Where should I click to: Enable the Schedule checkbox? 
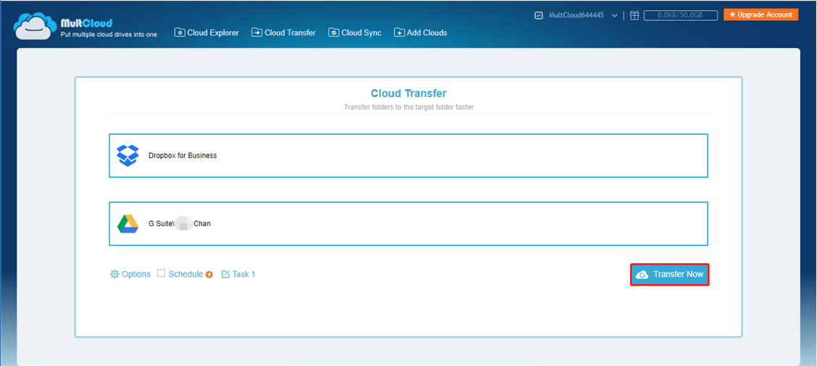tap(161, 273)
